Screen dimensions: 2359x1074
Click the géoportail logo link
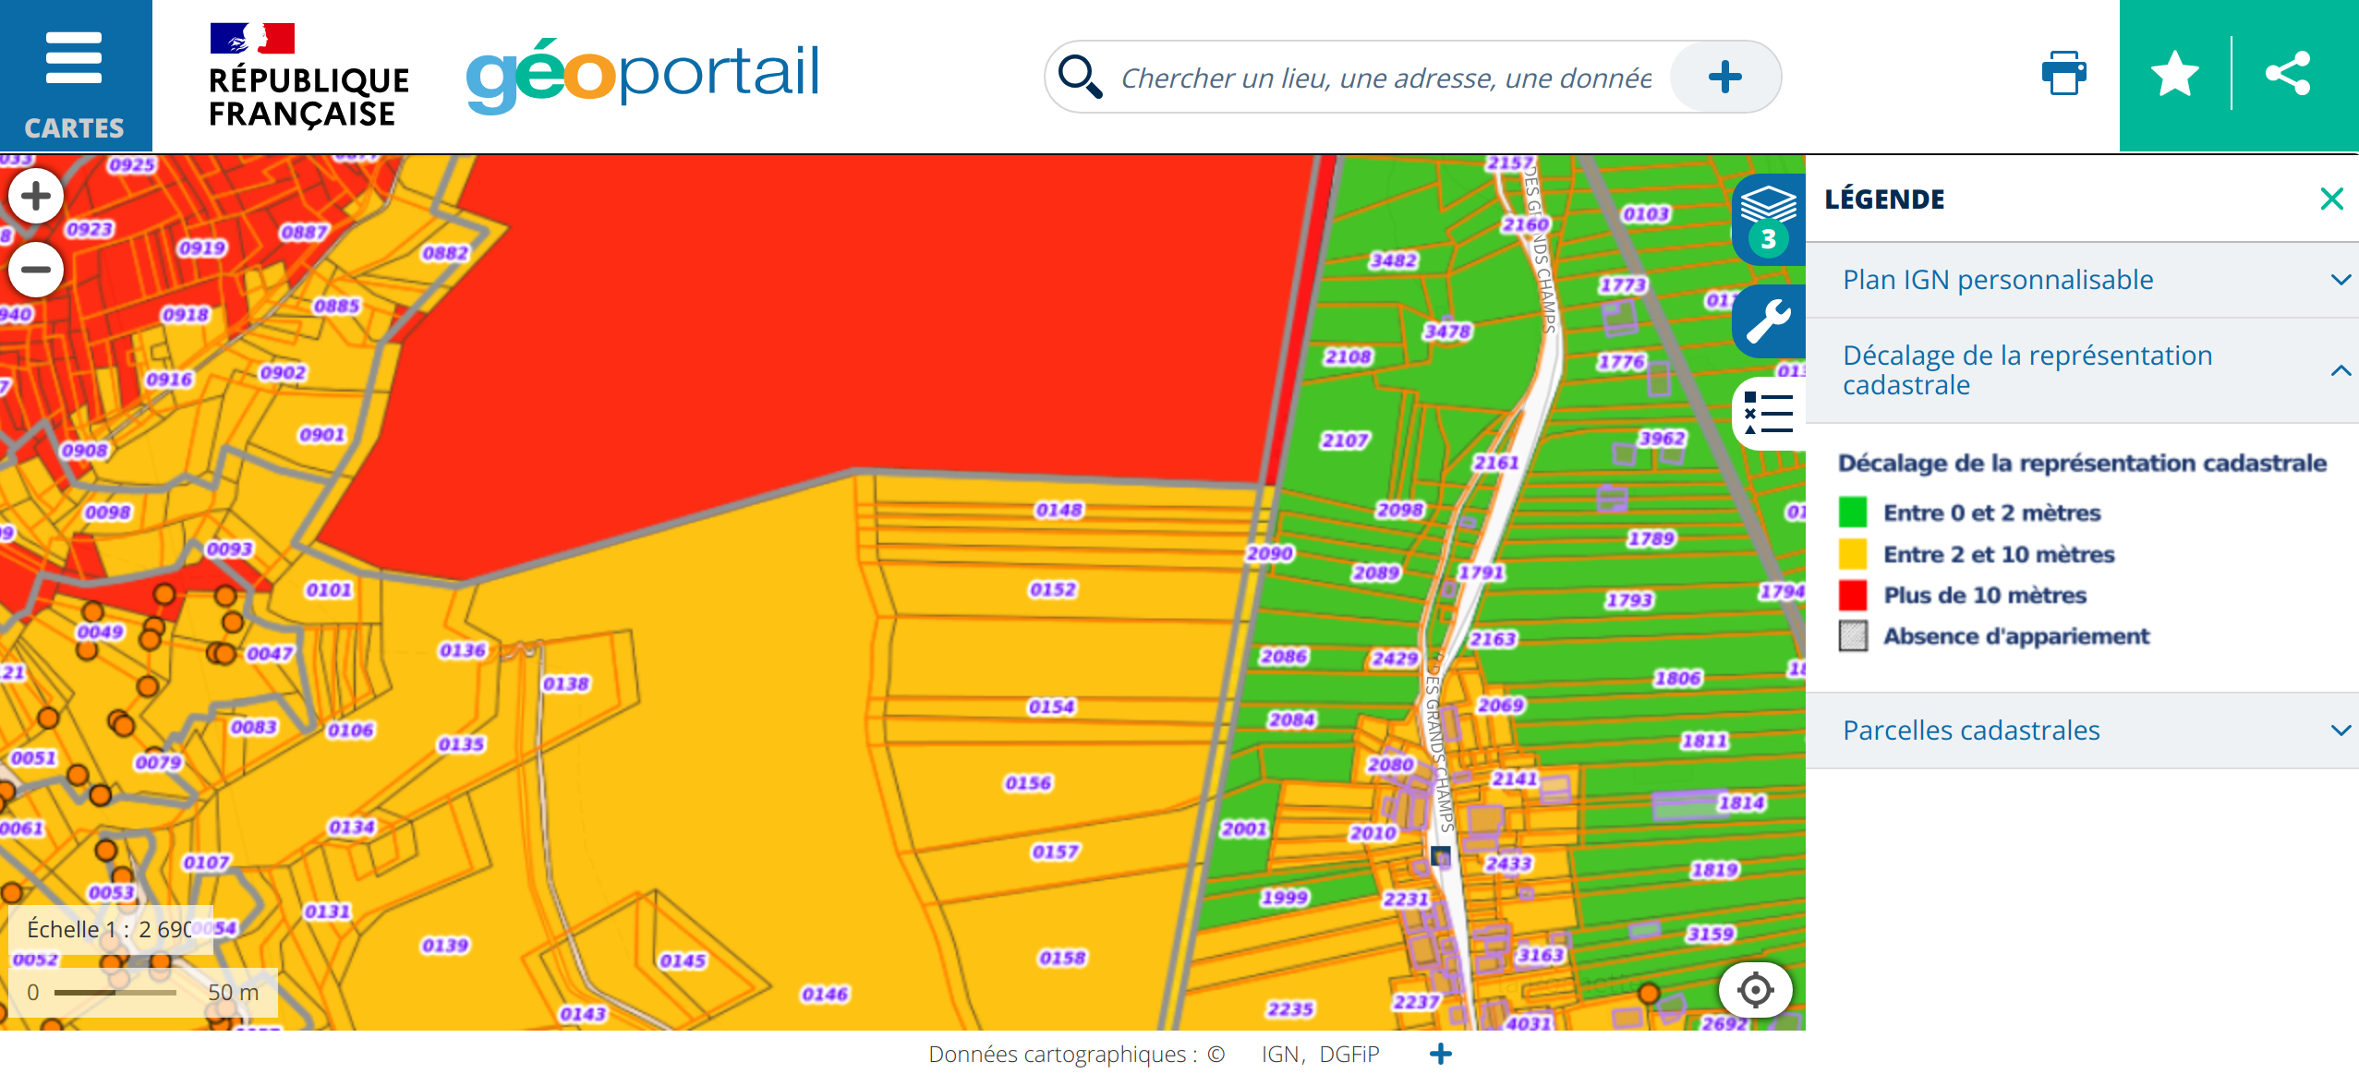pos(643,76)
